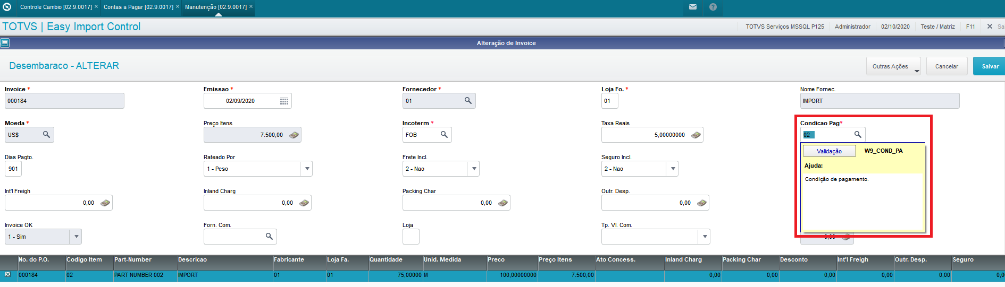
Task: Select price cell 100,00000000
Action: pos(512,275)
